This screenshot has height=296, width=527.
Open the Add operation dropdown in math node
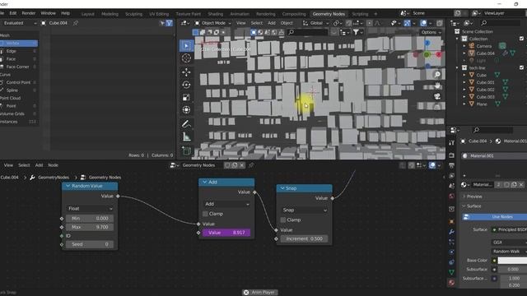pos(226,204)
